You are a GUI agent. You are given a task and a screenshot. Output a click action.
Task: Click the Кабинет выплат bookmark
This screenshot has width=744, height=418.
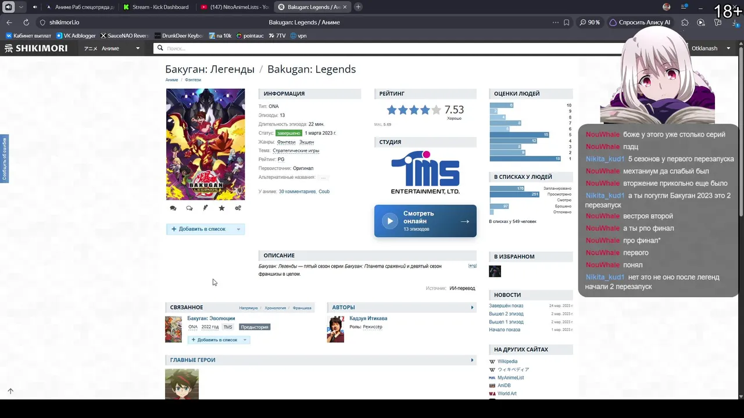coord(28,36)
